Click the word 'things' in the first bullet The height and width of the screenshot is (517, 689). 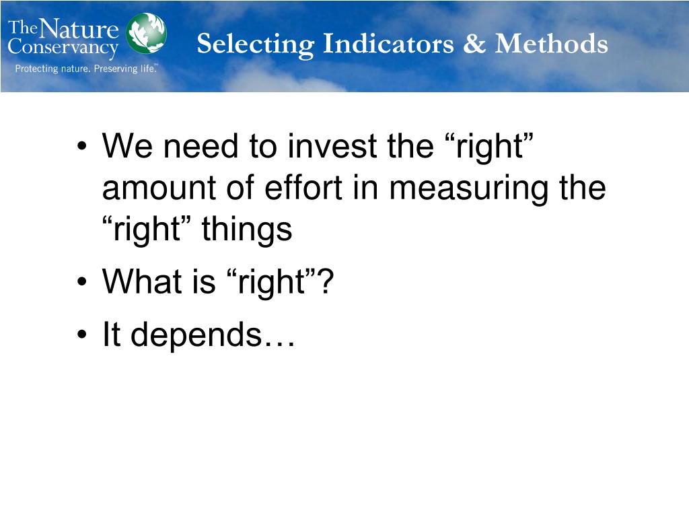click(x=247, y=230)
